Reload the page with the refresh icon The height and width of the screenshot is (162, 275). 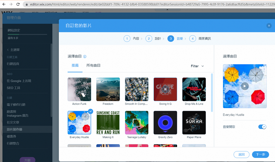[18, 4]
